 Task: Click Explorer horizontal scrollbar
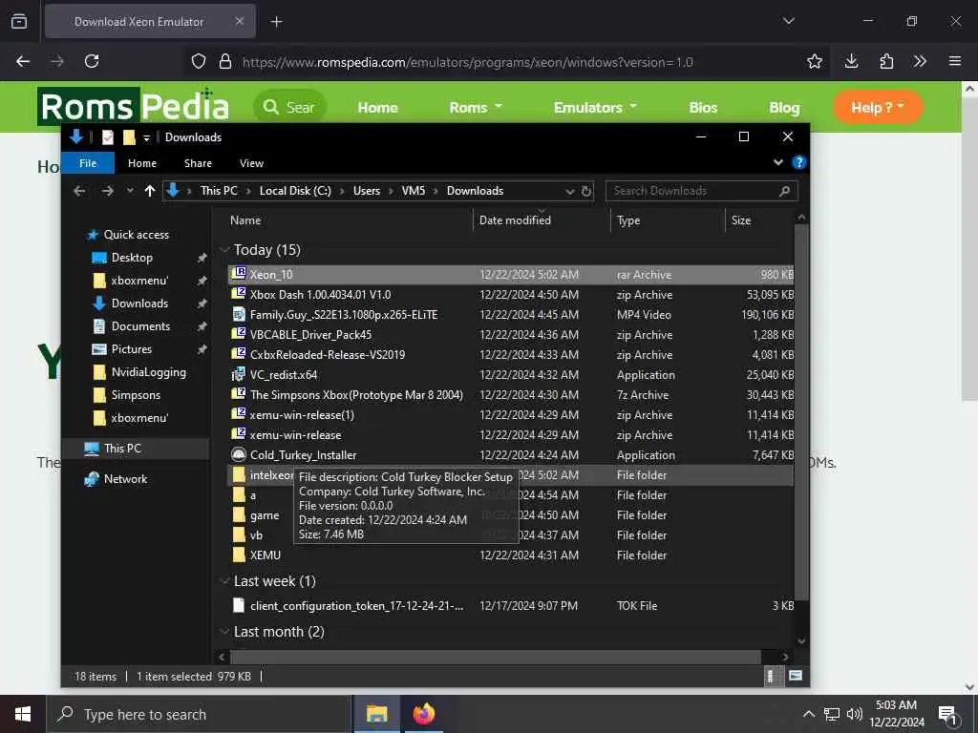point(496,657)
